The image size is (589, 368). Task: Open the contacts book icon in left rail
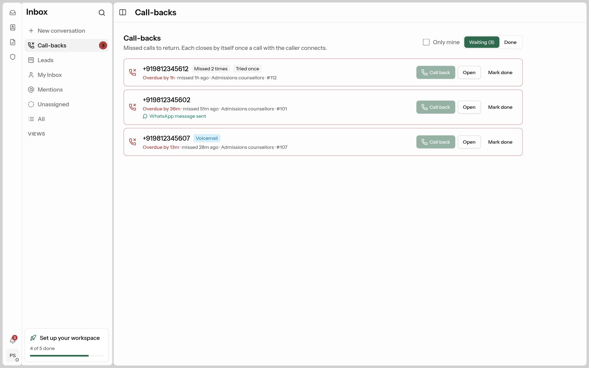click(13, 27)
